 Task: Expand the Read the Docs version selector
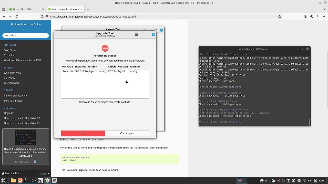[x=44, y=174]
